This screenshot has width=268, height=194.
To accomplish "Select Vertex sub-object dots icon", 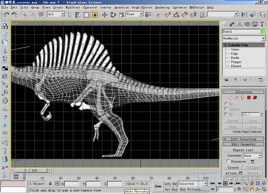I will (x=230, y=97).
